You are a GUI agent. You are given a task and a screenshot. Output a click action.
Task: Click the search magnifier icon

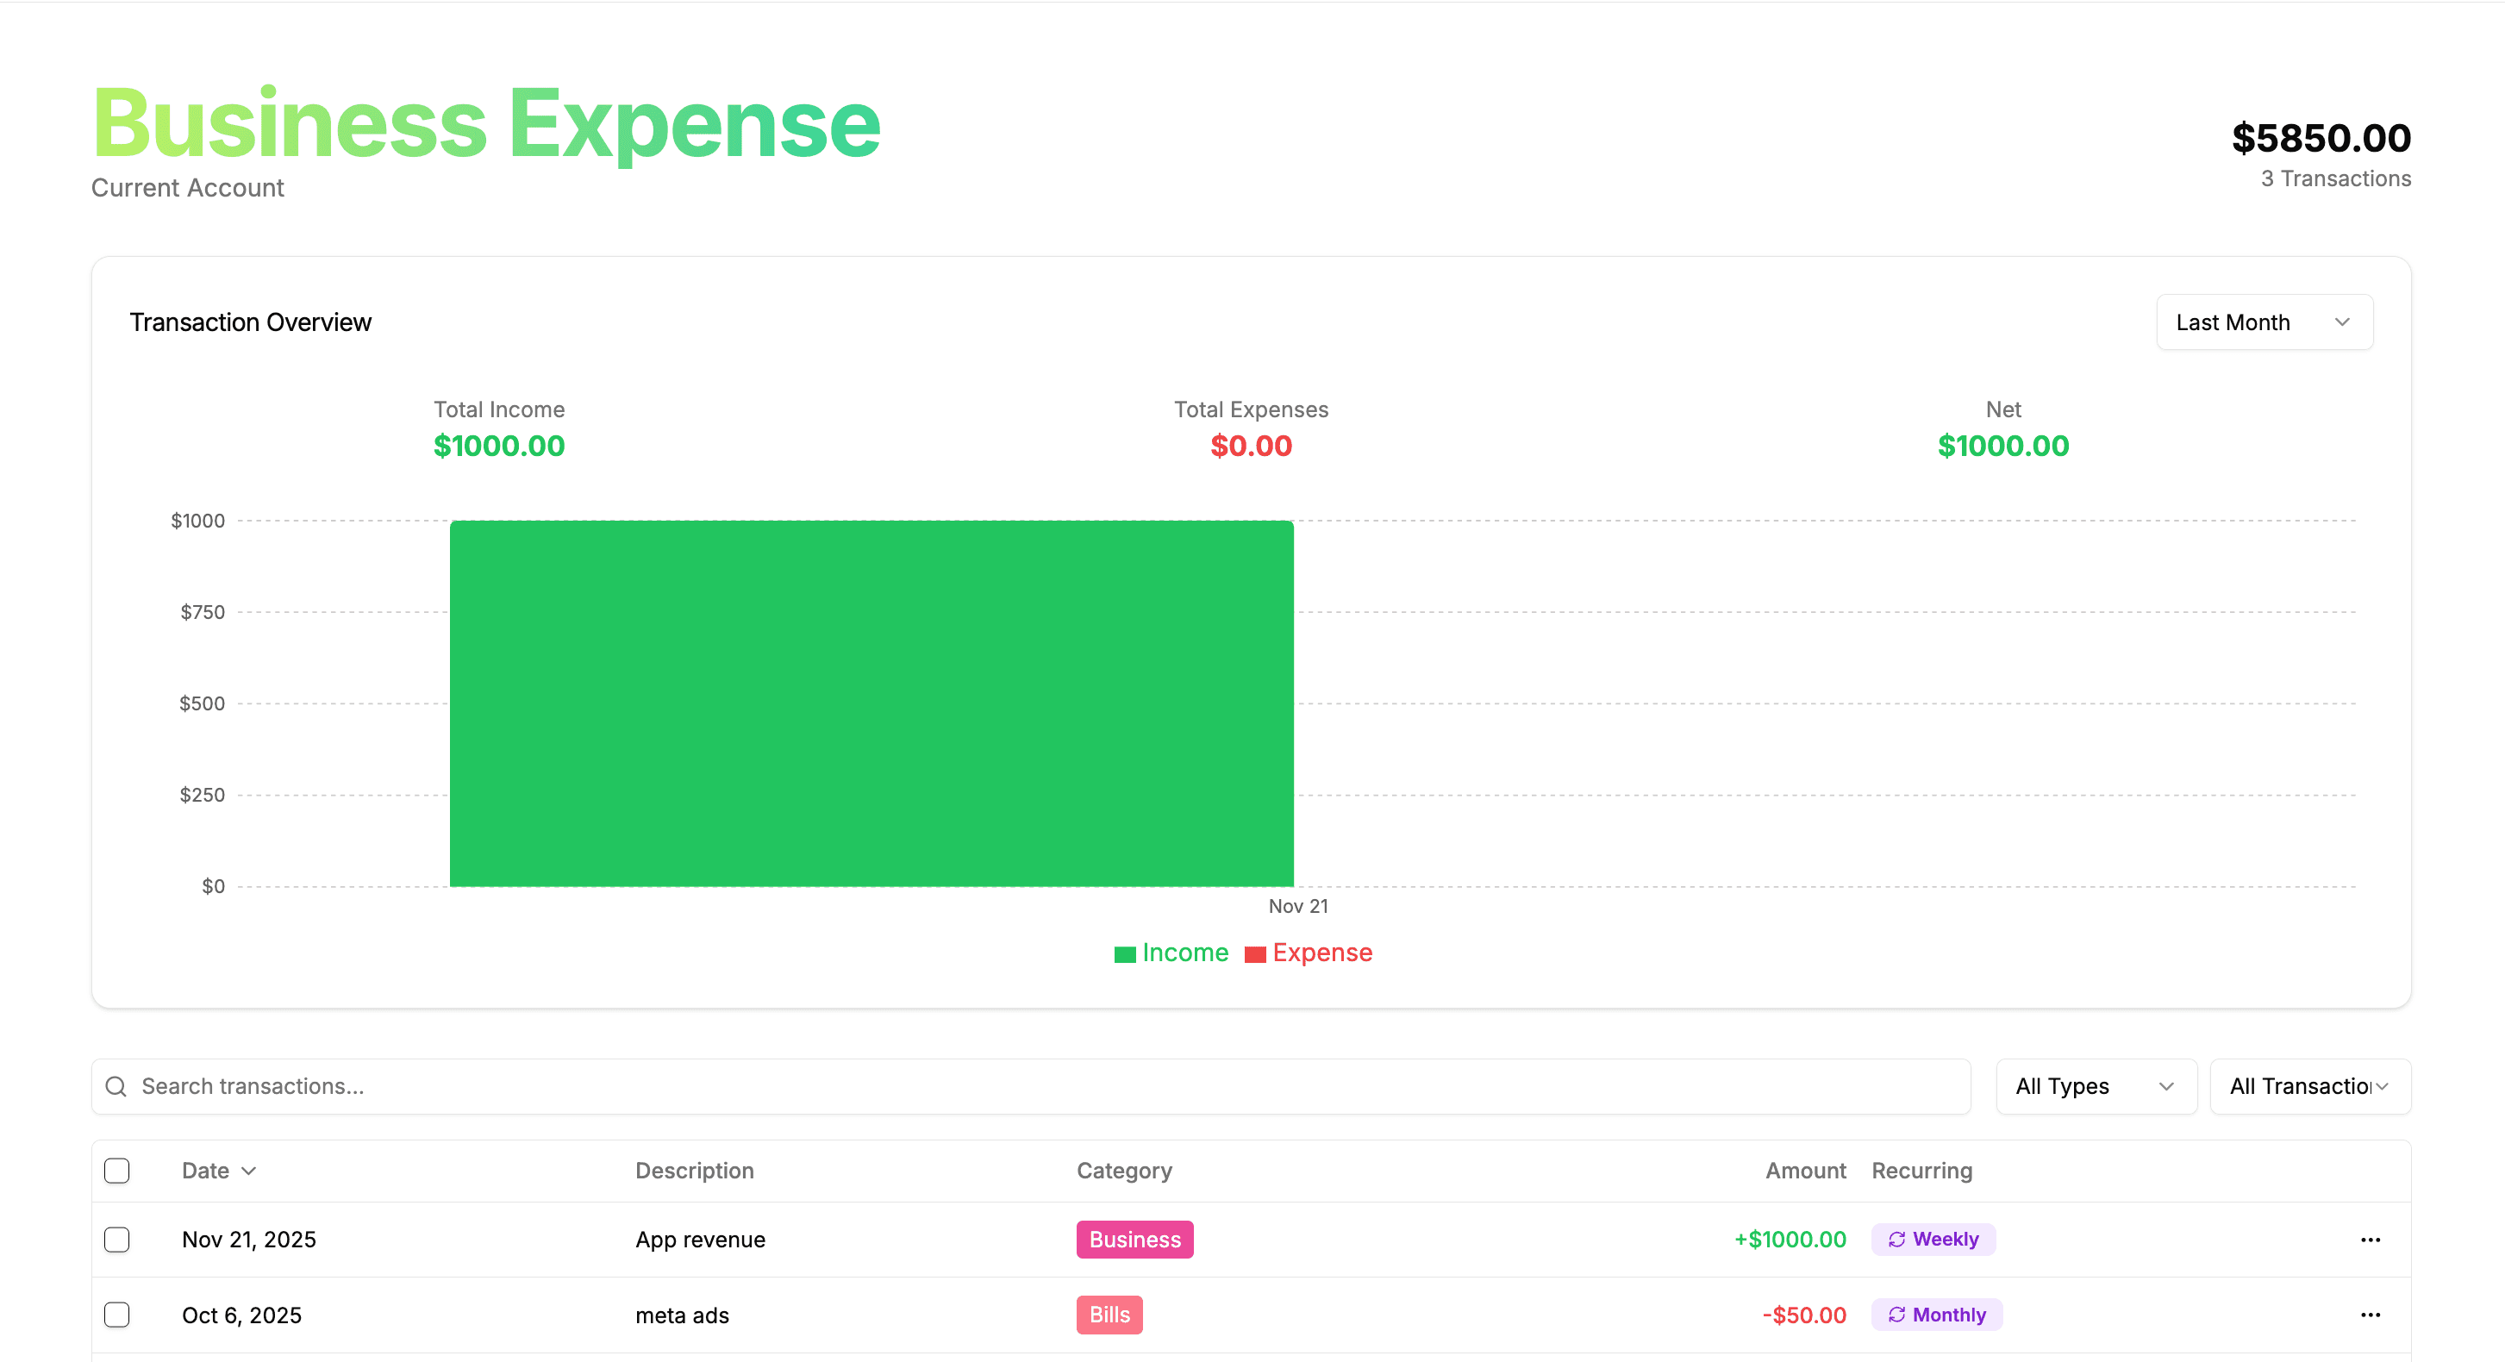116,1086
